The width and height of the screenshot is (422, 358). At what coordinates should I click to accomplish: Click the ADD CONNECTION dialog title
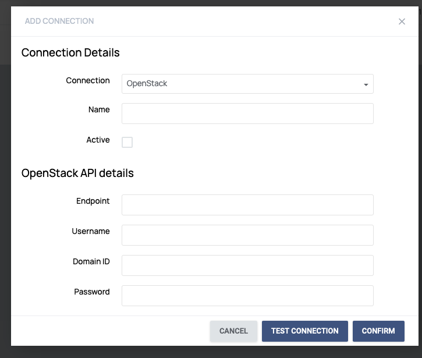(59, 21)
